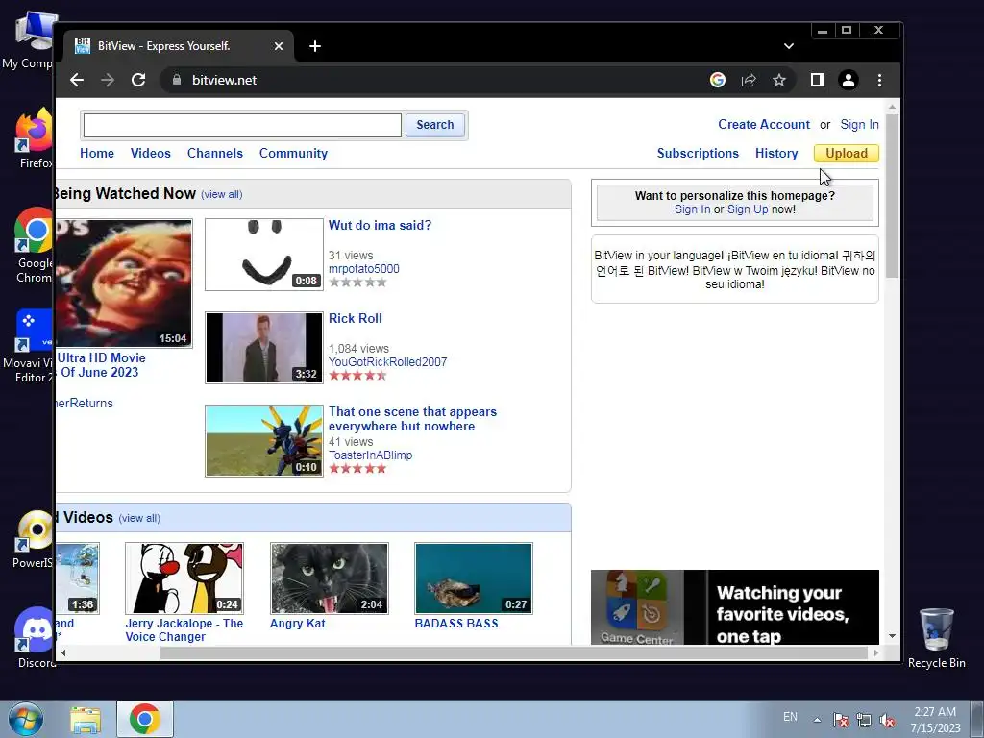Open the taskbar clock showing 2:27 AM
The image size is (984, 738).
tap(935, 719)
